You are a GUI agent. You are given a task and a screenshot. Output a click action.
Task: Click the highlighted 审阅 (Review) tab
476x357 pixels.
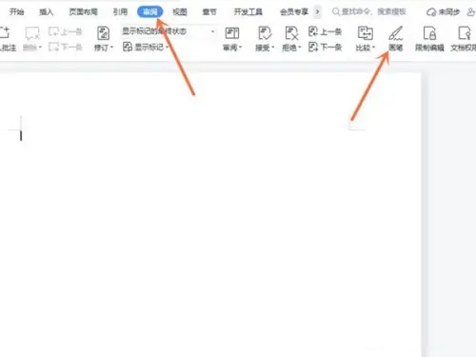[x=150, y=12]
